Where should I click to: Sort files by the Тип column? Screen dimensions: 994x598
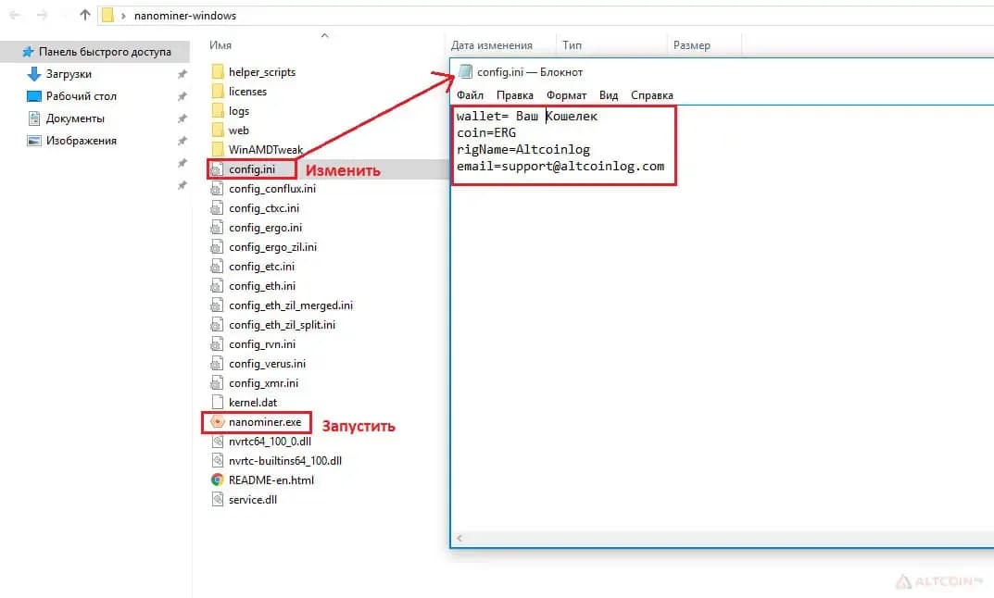[572, 45]
